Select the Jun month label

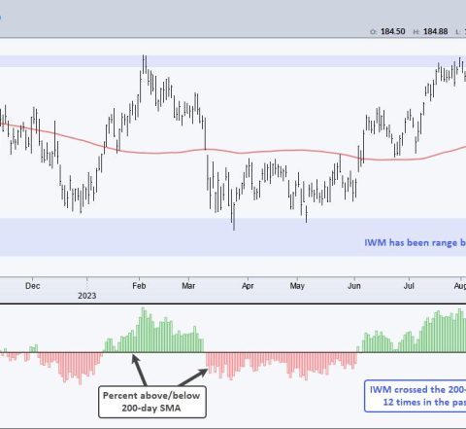354,286
